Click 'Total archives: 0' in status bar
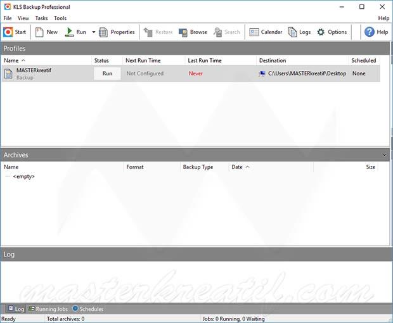Viewport: 393px width, 323px height. 66,319
